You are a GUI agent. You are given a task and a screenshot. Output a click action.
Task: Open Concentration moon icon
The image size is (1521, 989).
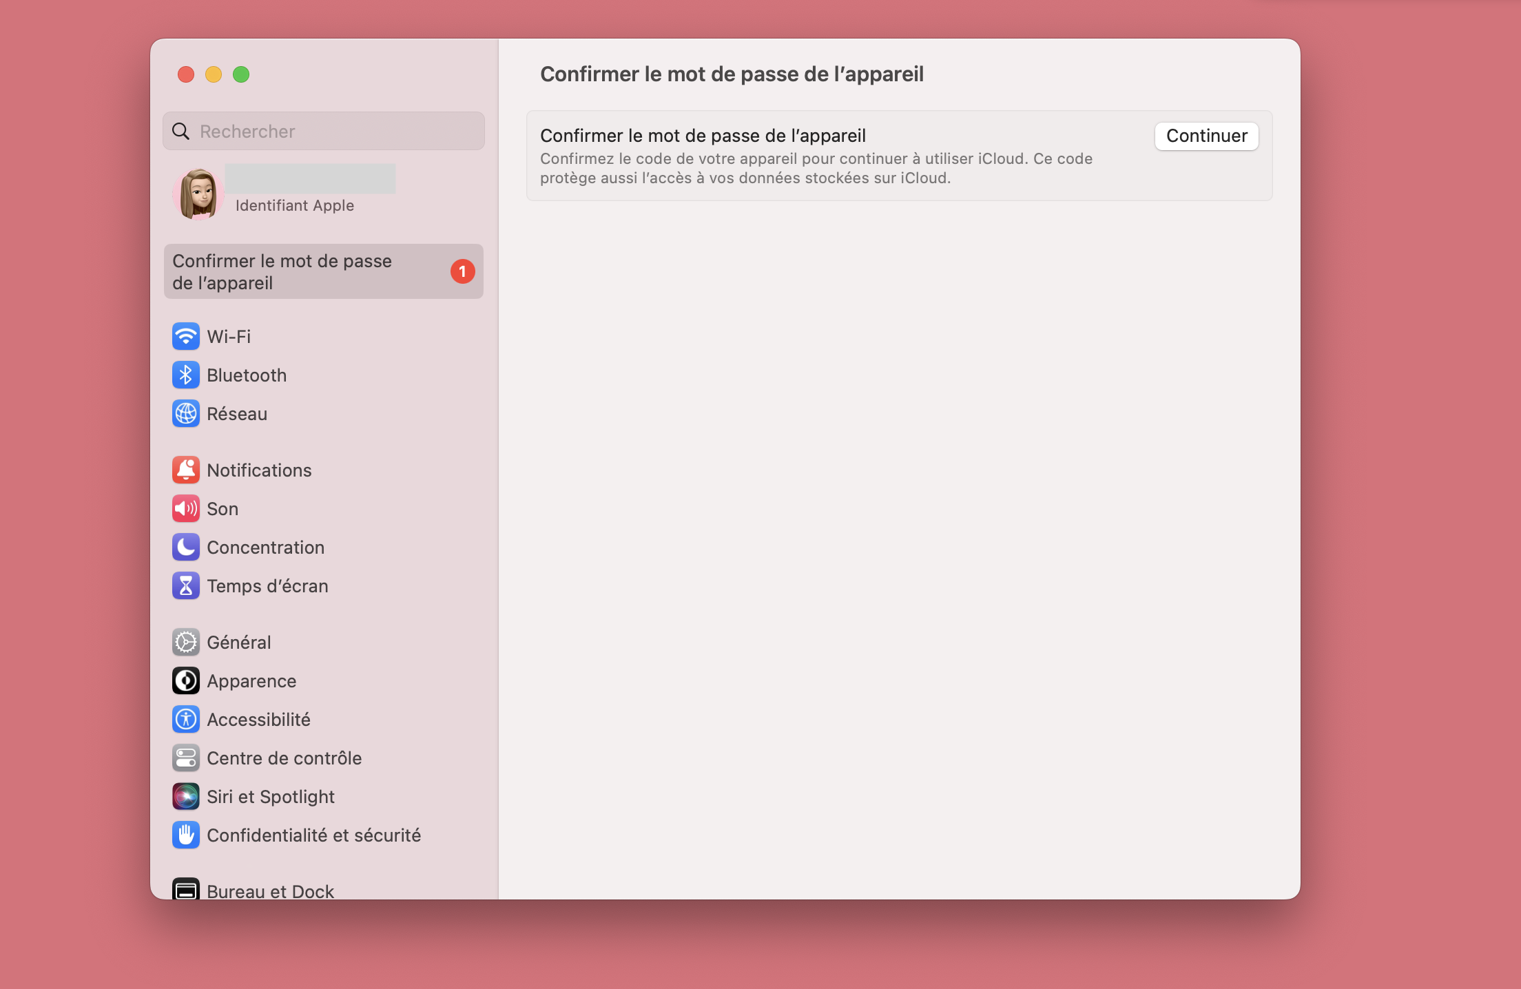click(186, 548)
